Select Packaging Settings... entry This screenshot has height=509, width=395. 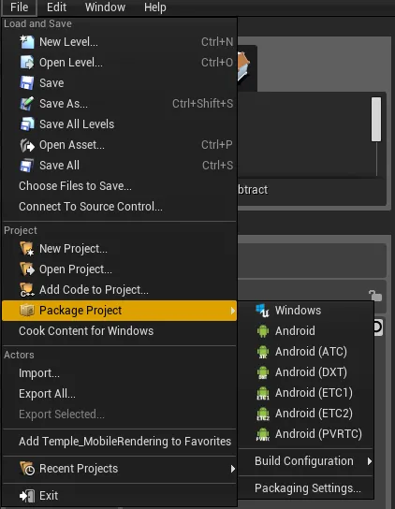pyautogui.click(x=306, y=488)
